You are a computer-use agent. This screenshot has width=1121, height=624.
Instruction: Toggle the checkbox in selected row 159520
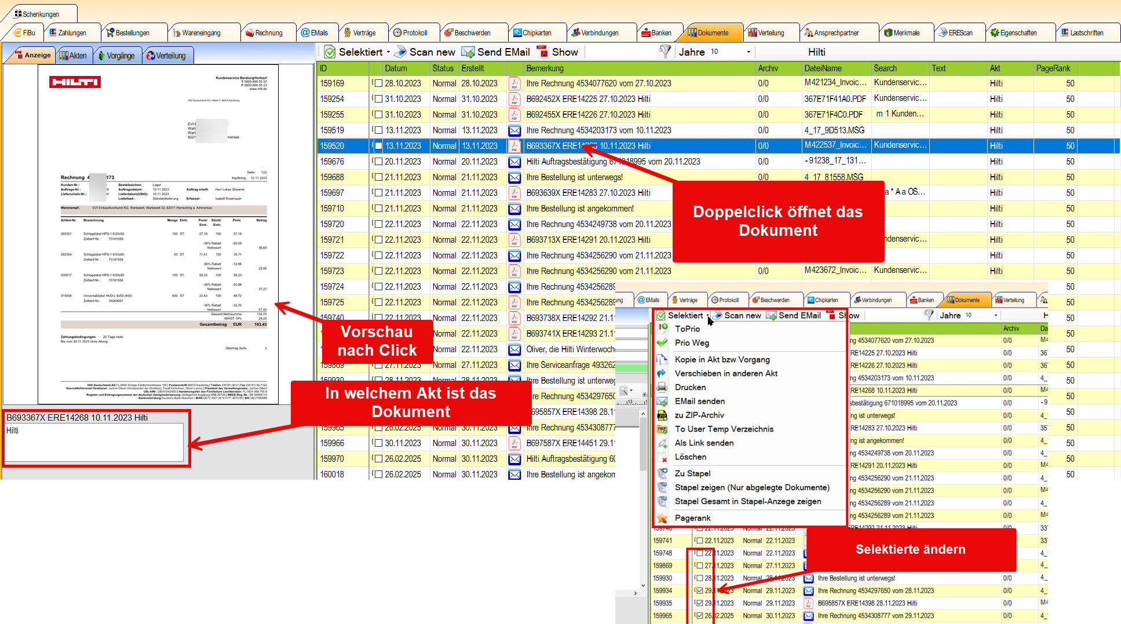pos(378,146)
